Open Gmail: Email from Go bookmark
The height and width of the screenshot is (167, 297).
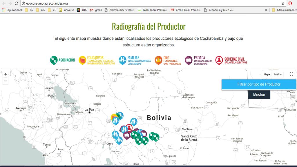point(186,10)
